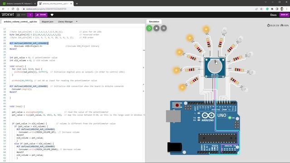
Task: Click the analogRead(A0) line
Action: [60, 112]
